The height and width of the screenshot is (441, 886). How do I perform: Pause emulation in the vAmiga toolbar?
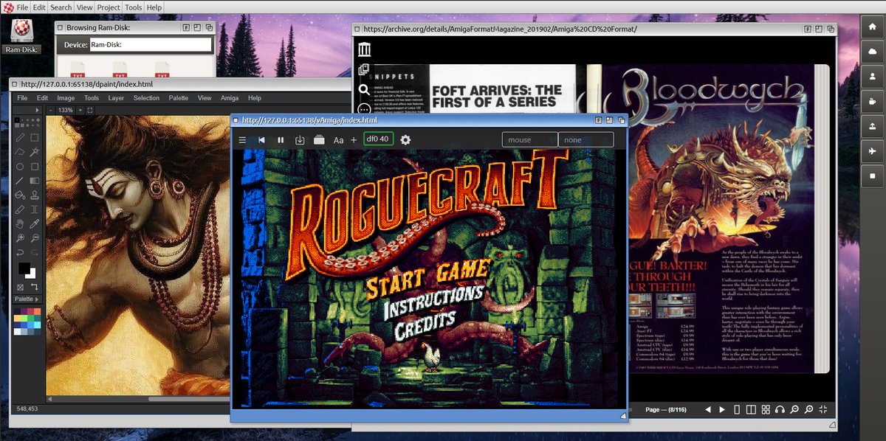pos(280,139)
